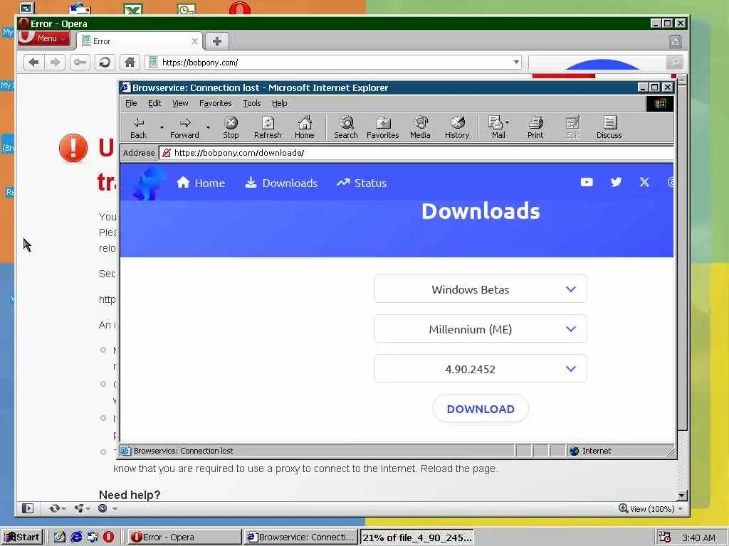This screenshot has height=546, width=729.
Task: Open the Forward history dropdown arrow in IE
Action: pyautogui.click(x=208, y=127)
